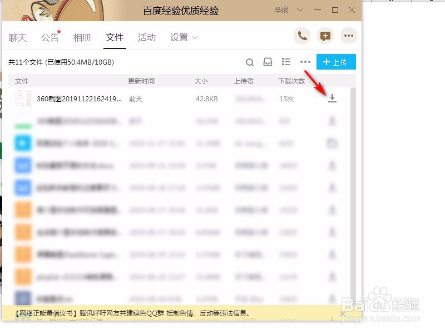Click the file count storage usage text
Image resolution: width=445 pixels, height=334 pixels.
(61, 62)
